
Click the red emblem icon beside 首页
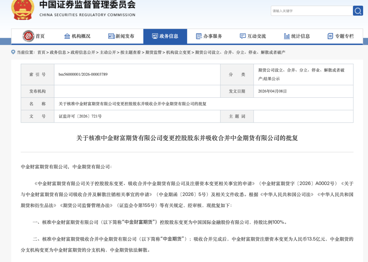point(28,36)
